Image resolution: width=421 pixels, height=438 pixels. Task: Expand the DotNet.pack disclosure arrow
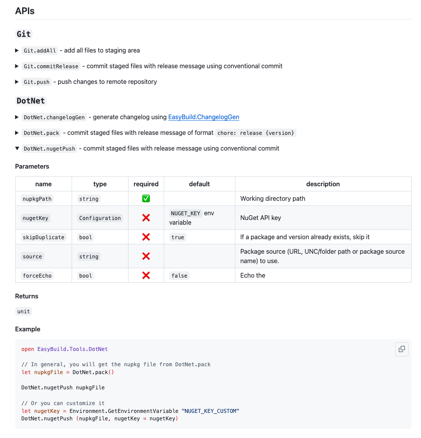[17, 133]
